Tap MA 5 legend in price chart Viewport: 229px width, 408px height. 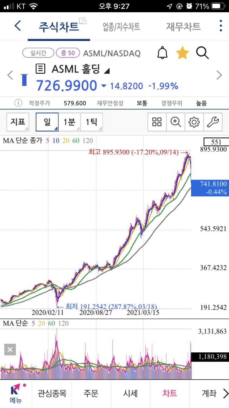(47, 141)
